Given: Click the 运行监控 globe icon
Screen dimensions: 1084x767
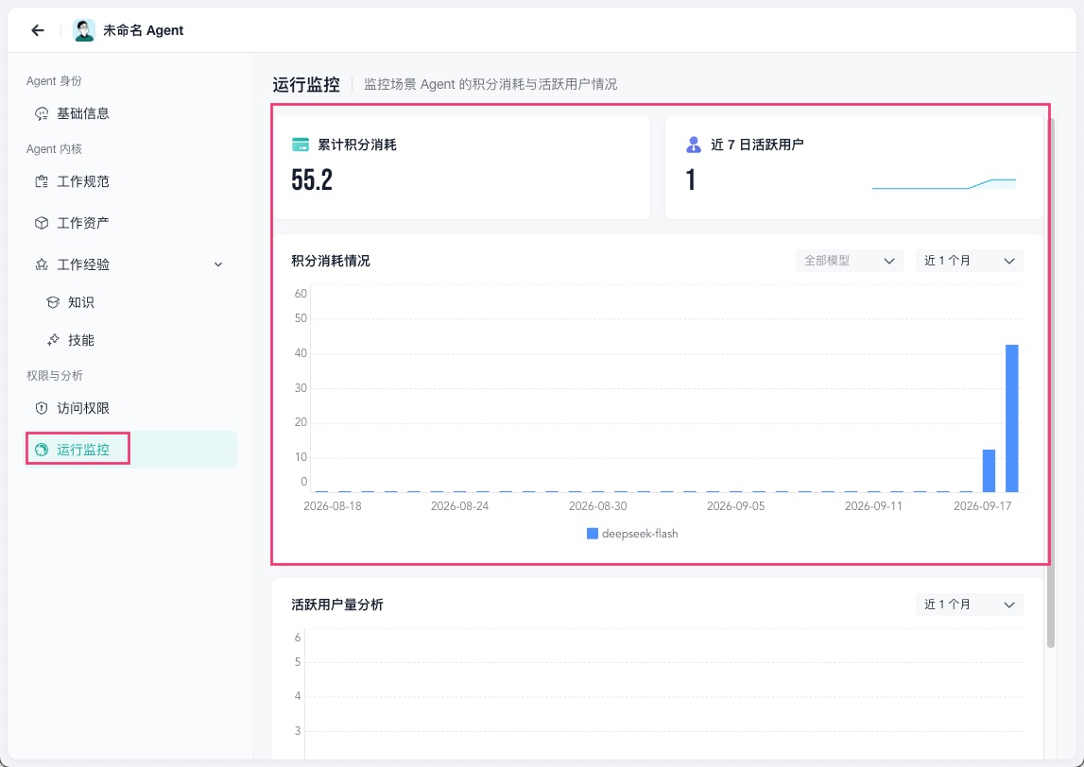Looking at the screenshot, I should tap(42, 450).
